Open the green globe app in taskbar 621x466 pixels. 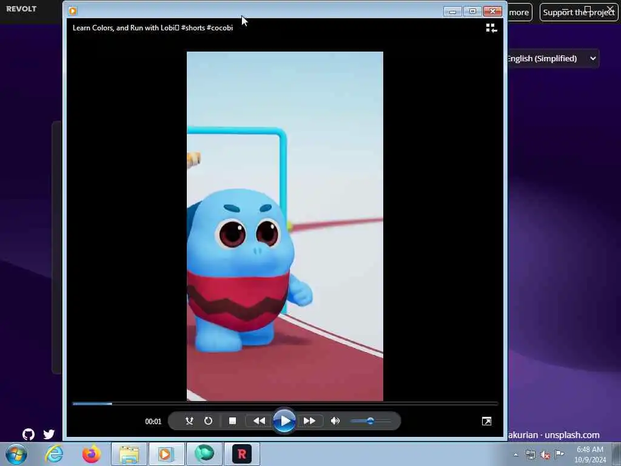204,454
